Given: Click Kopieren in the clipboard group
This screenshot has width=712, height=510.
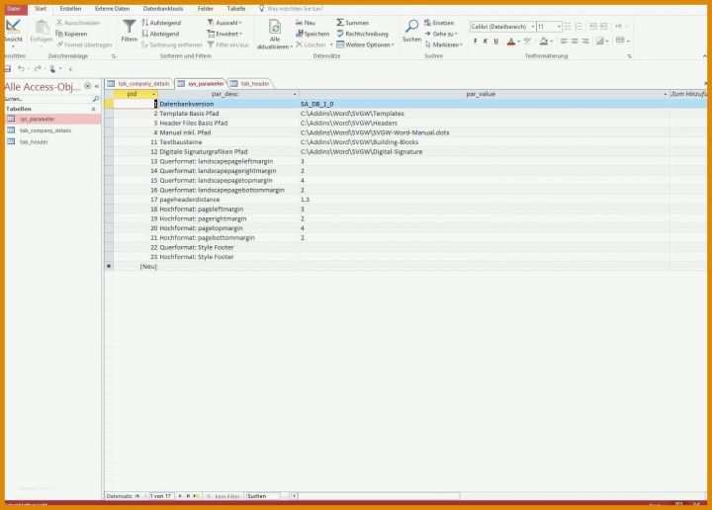Looking at the screenshot, I should pyautogui.click(x=72, y=34).
